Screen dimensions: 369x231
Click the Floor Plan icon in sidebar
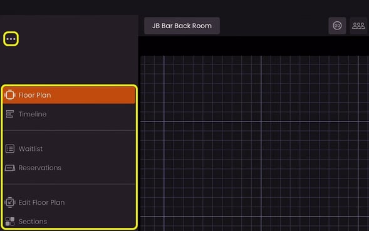pos(10,95)
